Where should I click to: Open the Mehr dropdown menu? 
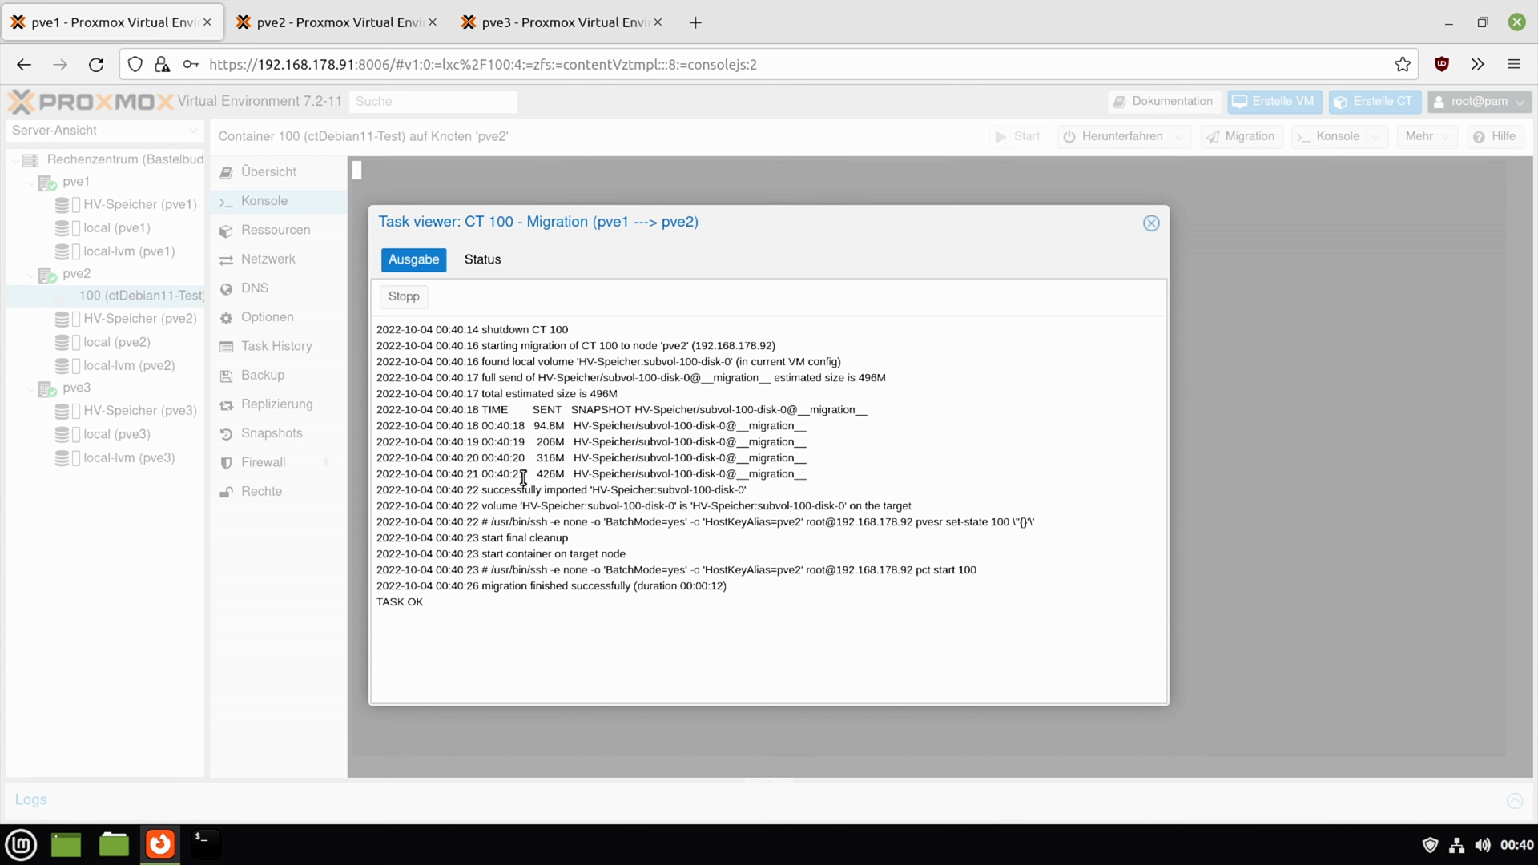pos(1427,137)
